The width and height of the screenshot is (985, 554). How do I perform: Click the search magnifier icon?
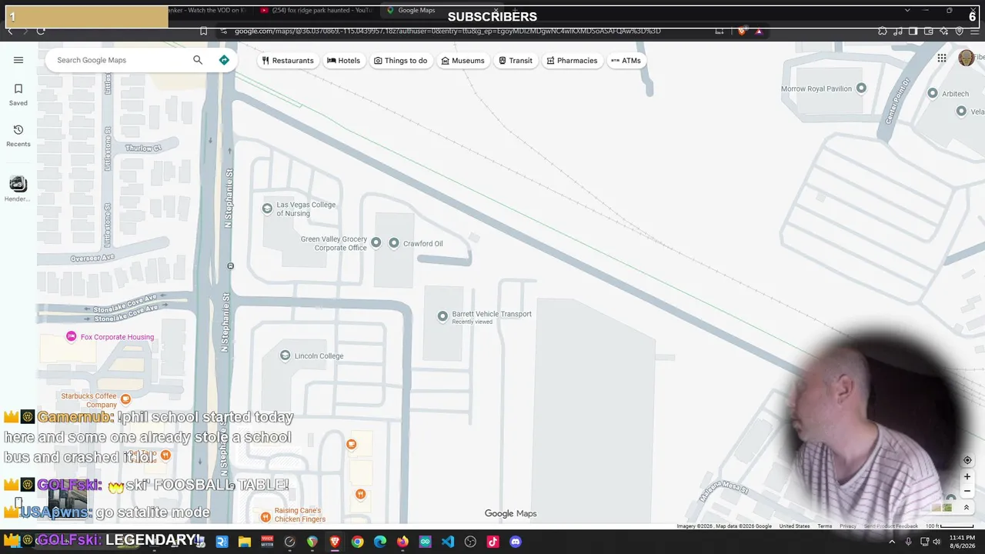(198, 60)
